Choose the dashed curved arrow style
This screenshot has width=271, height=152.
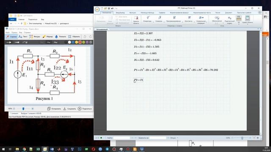pos(25,42)
